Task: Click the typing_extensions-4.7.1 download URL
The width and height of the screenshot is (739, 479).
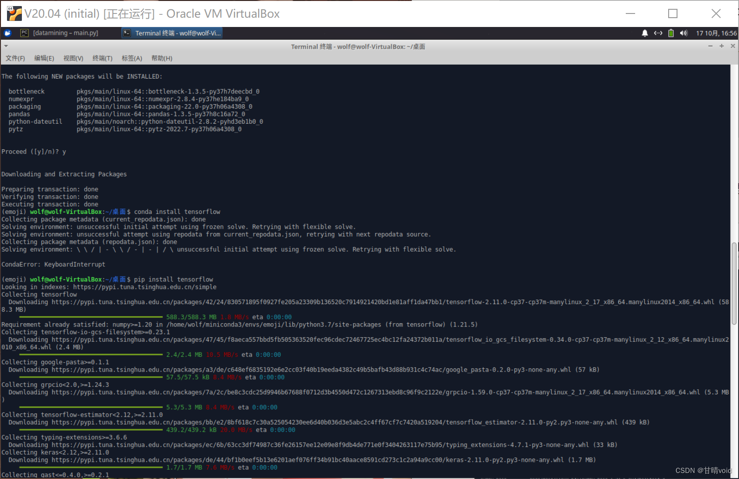Action: (x=321, y=445)
